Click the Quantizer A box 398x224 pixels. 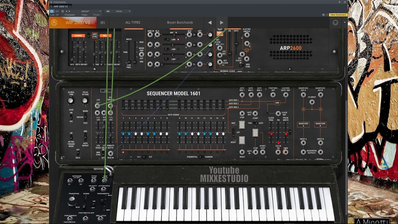303,124
